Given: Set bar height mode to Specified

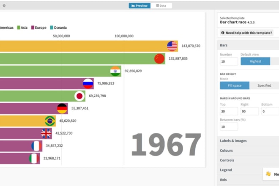Looking at the screenshot, I should [264, 85].
